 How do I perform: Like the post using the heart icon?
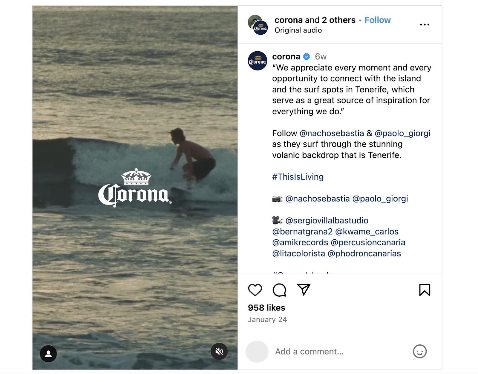click(x=255, y=290)
